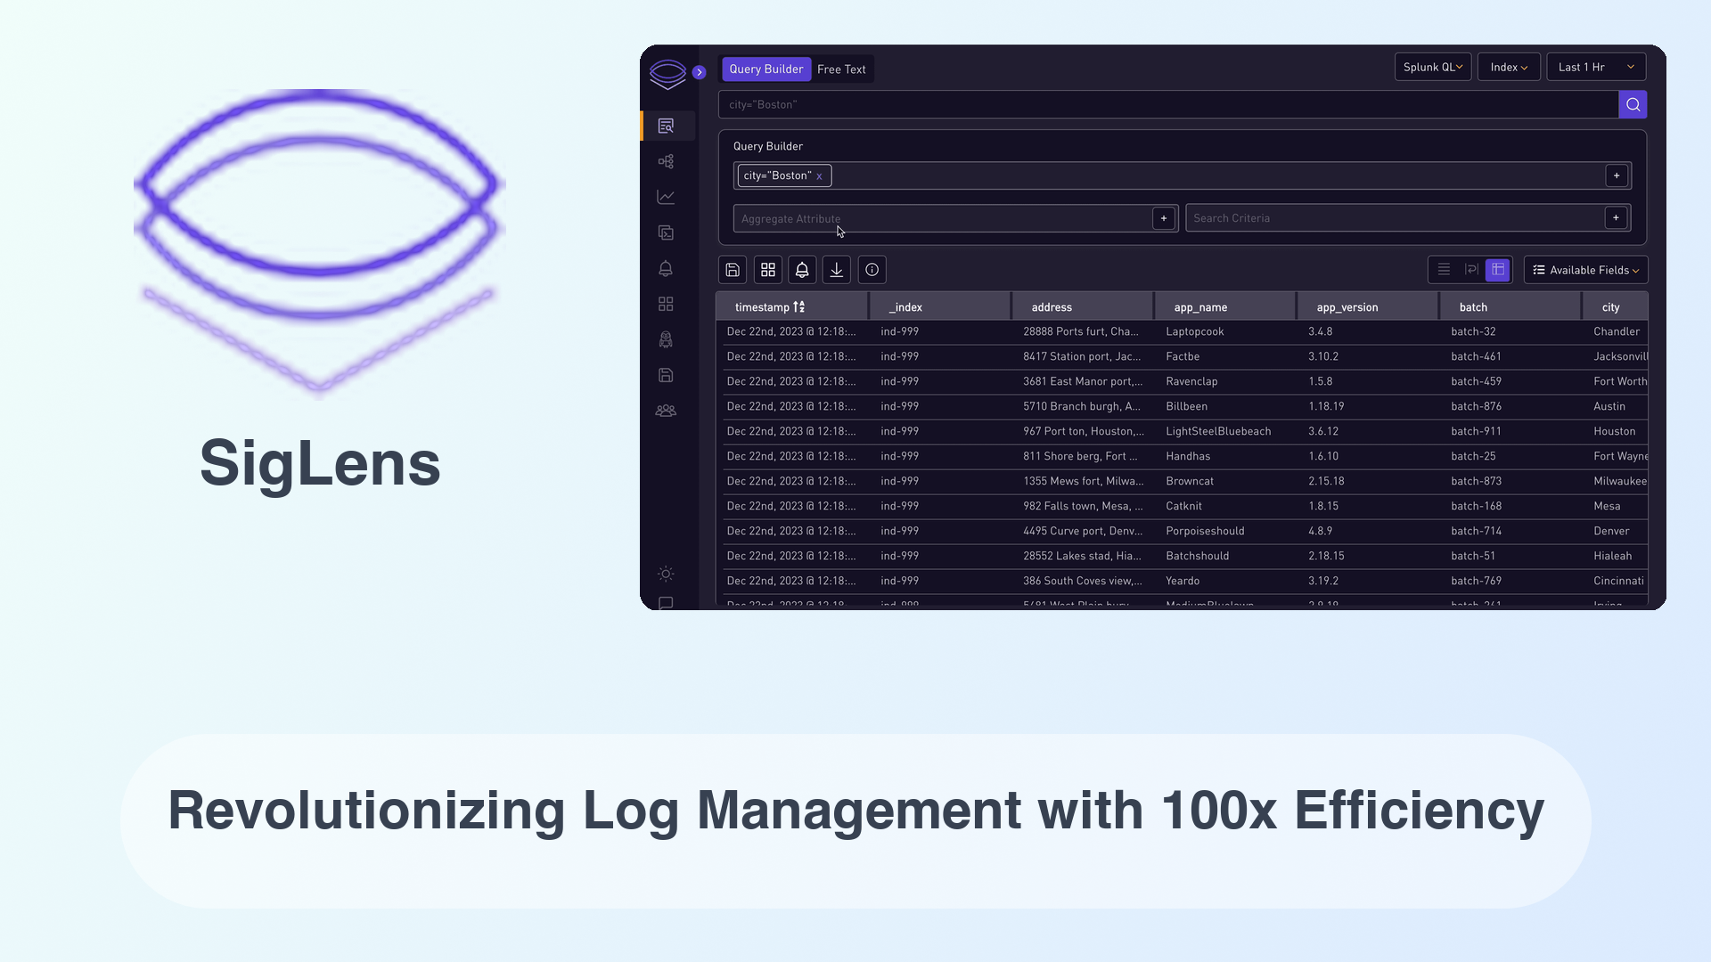Open the Splunk QL language selector
This screenshot has height=962, width=1711.
pyautogui.click(x=1431, y=67)
